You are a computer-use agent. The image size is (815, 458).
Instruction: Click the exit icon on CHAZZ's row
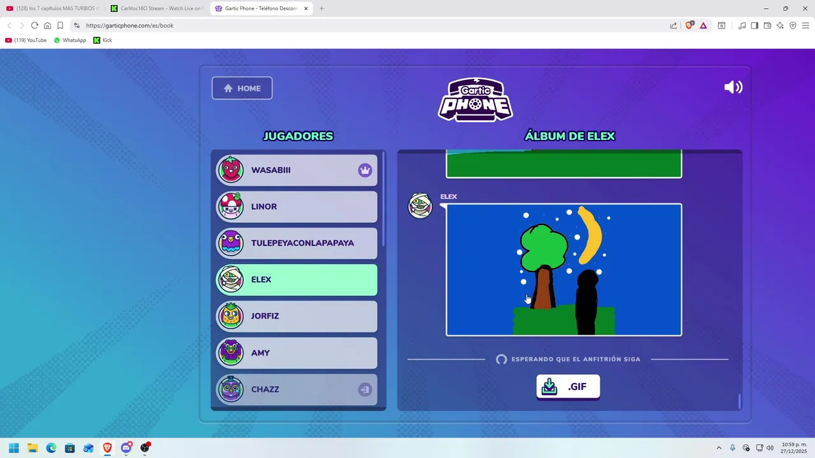365,389
